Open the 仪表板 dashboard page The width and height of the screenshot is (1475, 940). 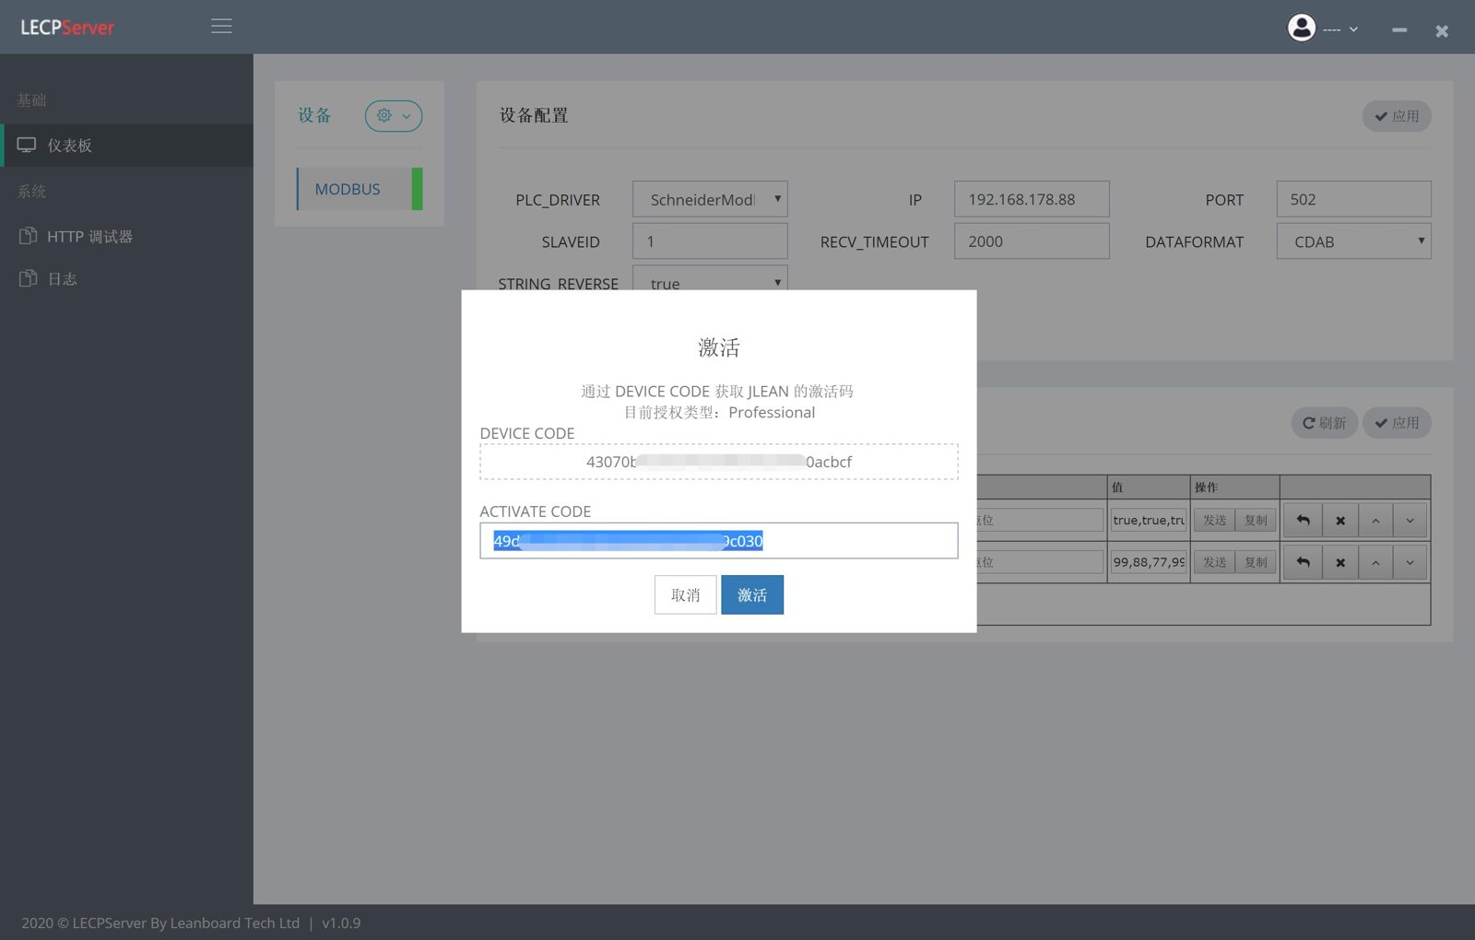tap(126, 146)
